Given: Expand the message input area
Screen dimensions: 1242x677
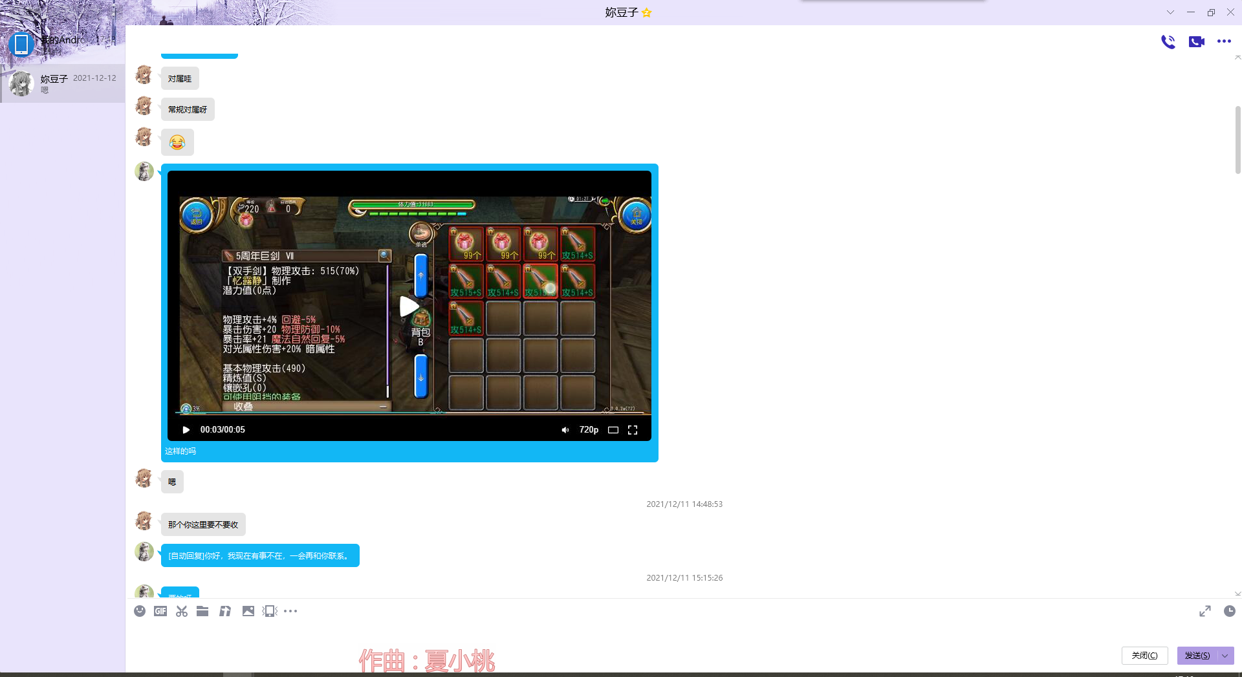Looking at the screenshot, I should (x=1205, y=611).
